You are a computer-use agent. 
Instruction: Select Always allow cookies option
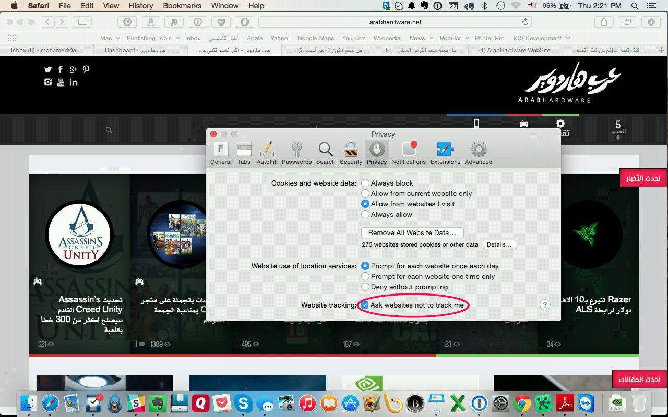tap(386, 214)
